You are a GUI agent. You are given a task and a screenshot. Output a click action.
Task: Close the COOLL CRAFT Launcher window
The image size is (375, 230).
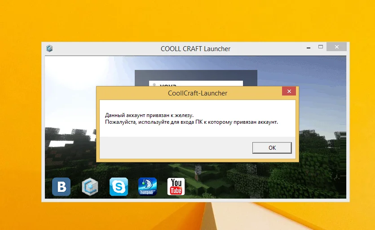click(336, 47)
